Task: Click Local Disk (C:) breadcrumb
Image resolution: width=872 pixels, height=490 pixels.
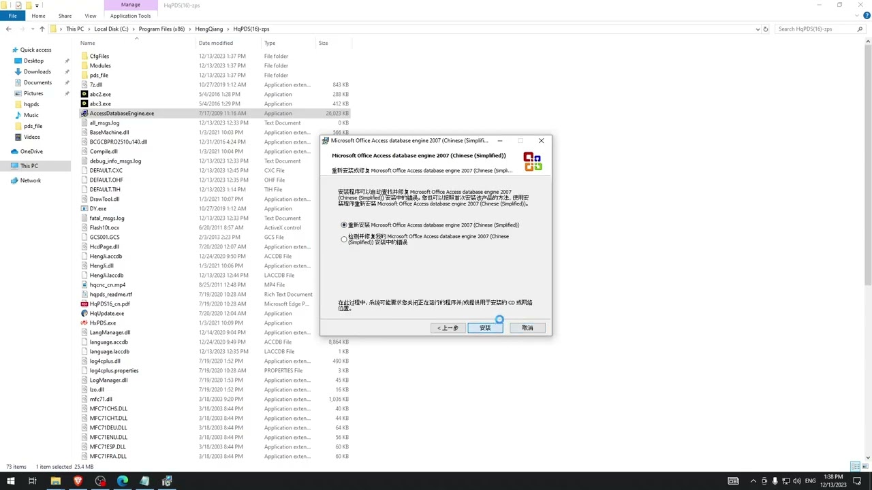Action: [111, 29]
